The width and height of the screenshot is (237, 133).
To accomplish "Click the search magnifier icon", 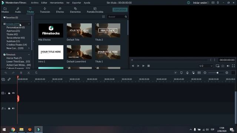I will point(126,17).
